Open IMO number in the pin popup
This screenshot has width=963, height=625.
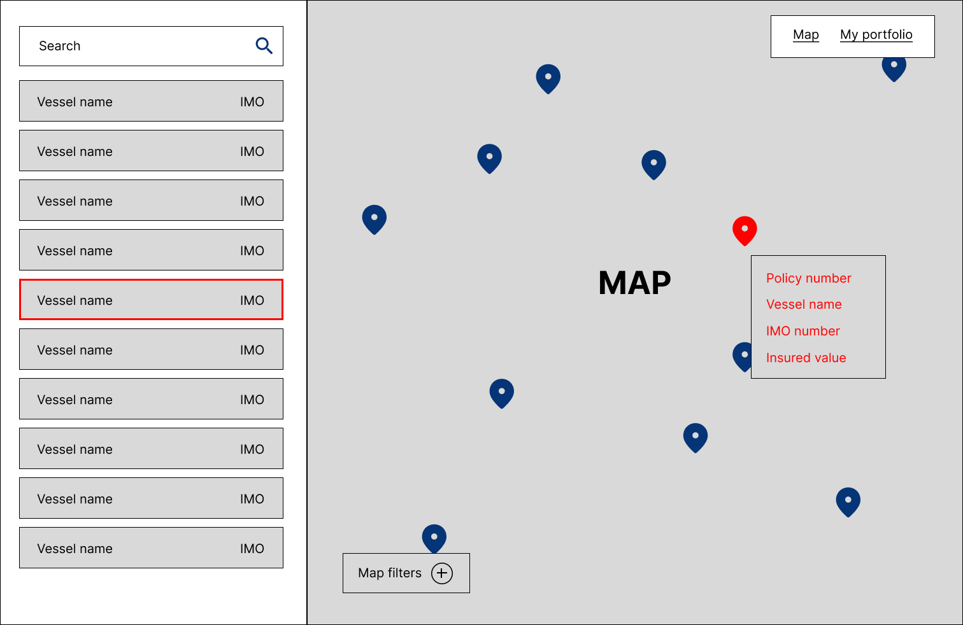tap(802, 331)
